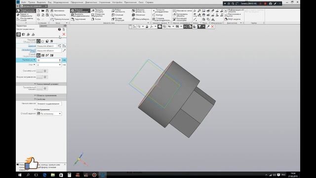The height and width of the screenshot is (178, 316).
Task: Select the second result mode icon
Action: 43,41
